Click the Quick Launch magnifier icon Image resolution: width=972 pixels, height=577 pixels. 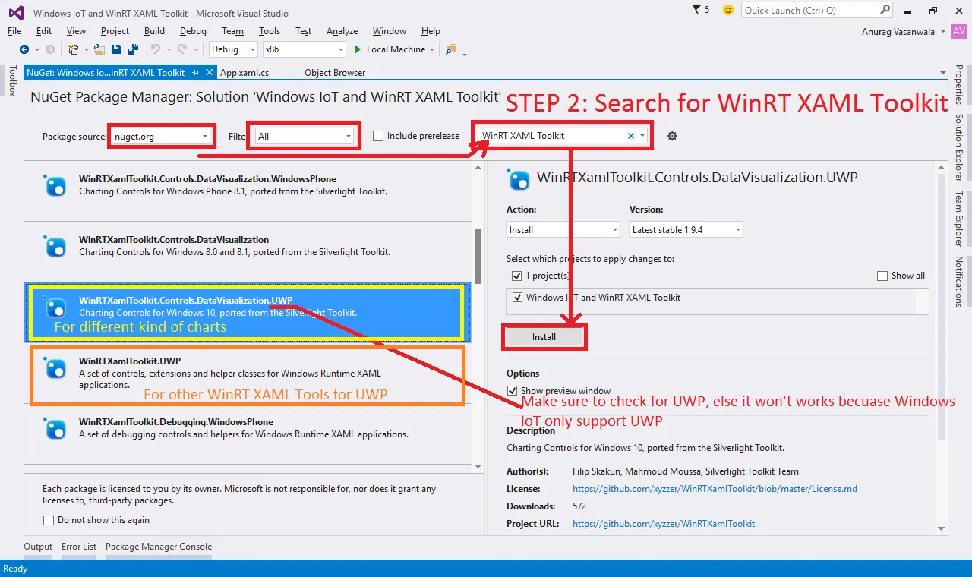885,10
